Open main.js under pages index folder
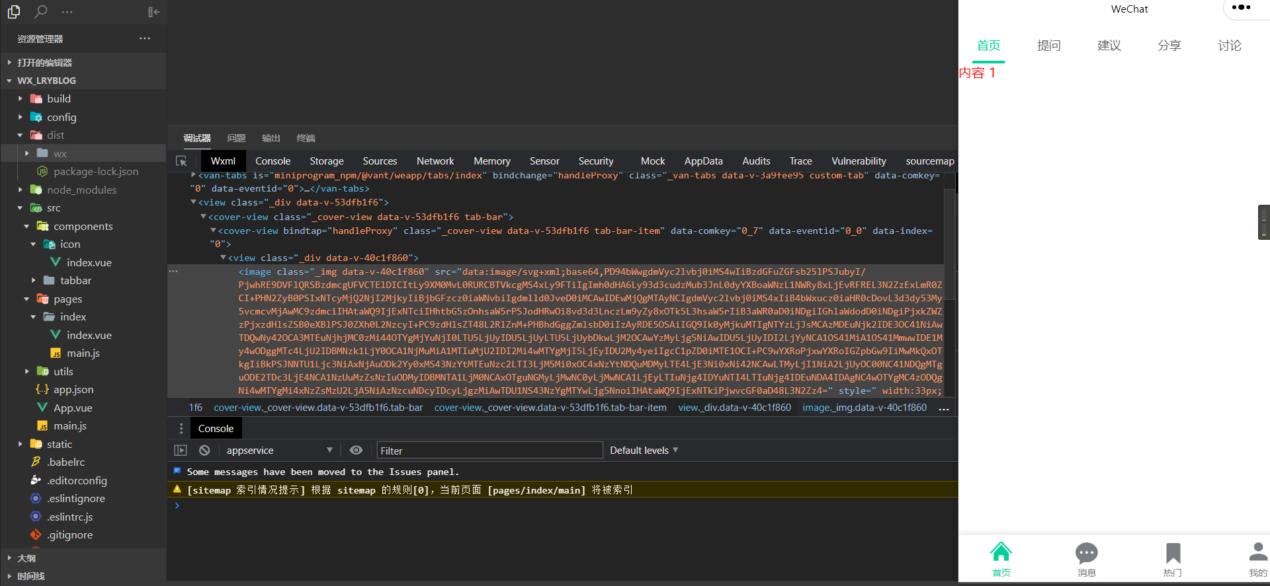The image size is (1270, 586). (83, 353)
